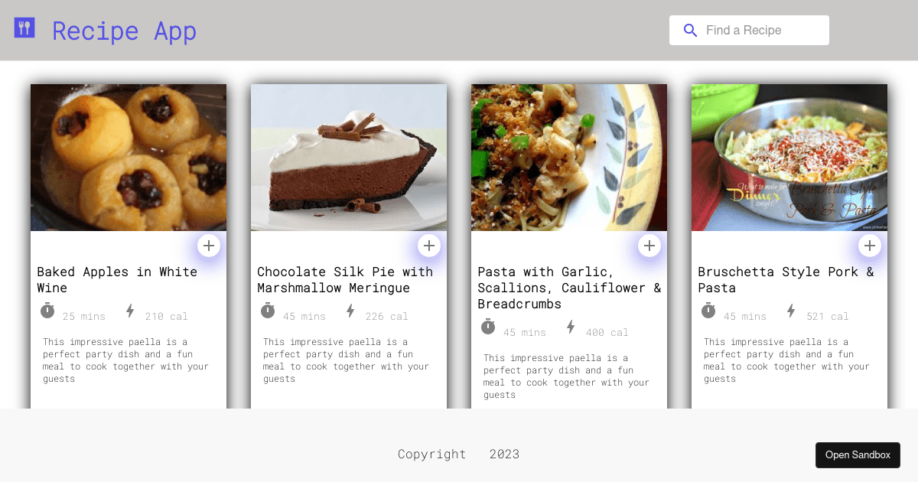Click lightning bolt icon beside 226 cal
Viewport: 918px width, 482px height.
coord(350,311)
